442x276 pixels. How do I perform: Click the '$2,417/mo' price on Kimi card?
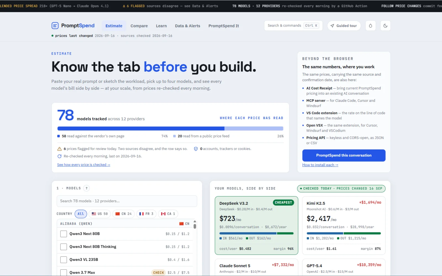click(x=322, y=219)
